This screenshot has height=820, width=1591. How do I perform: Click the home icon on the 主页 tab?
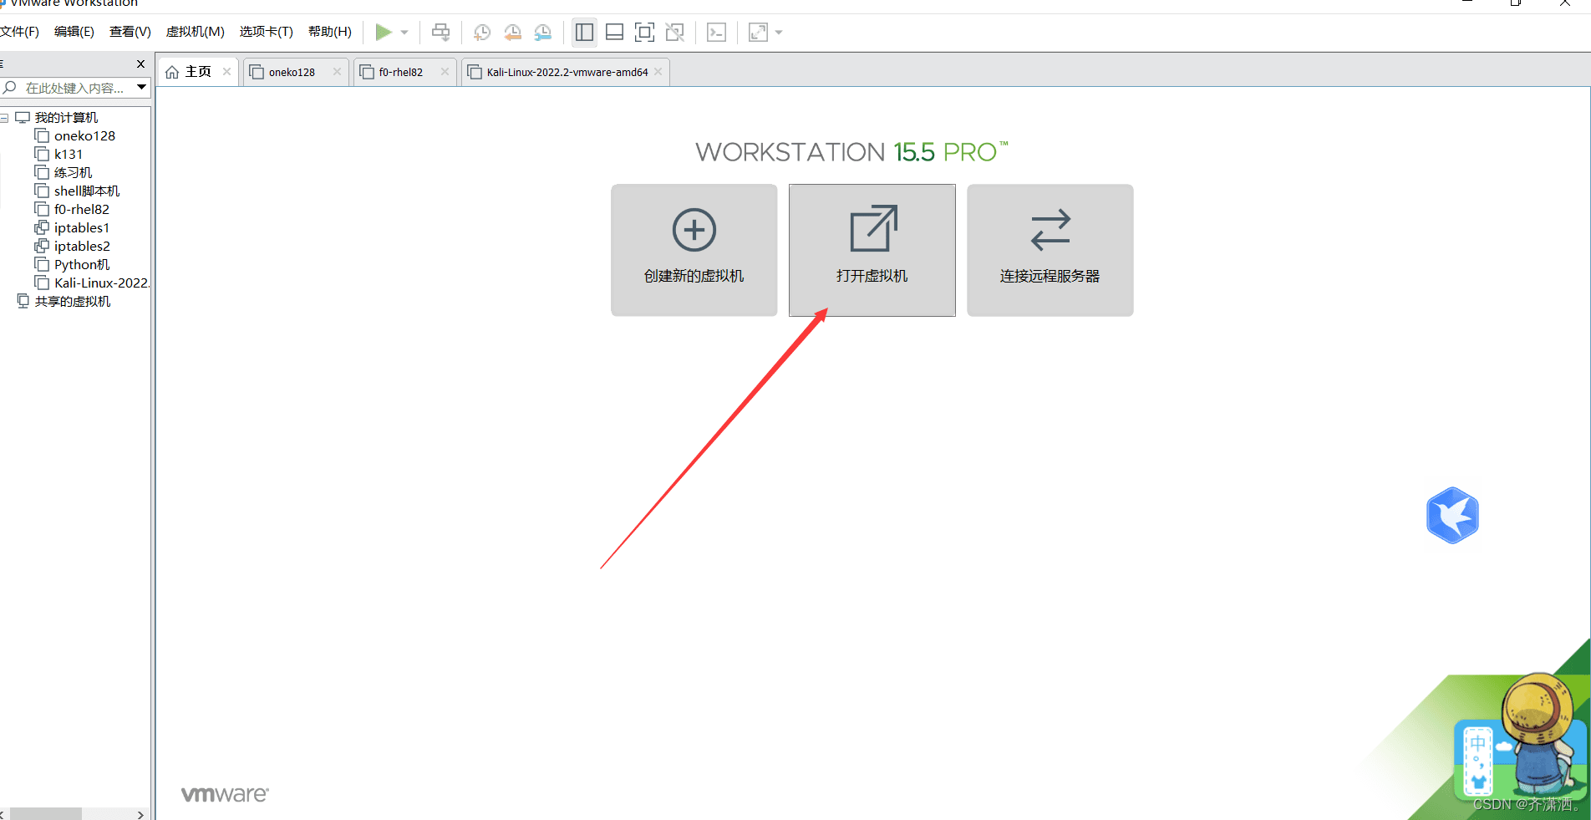172,72
